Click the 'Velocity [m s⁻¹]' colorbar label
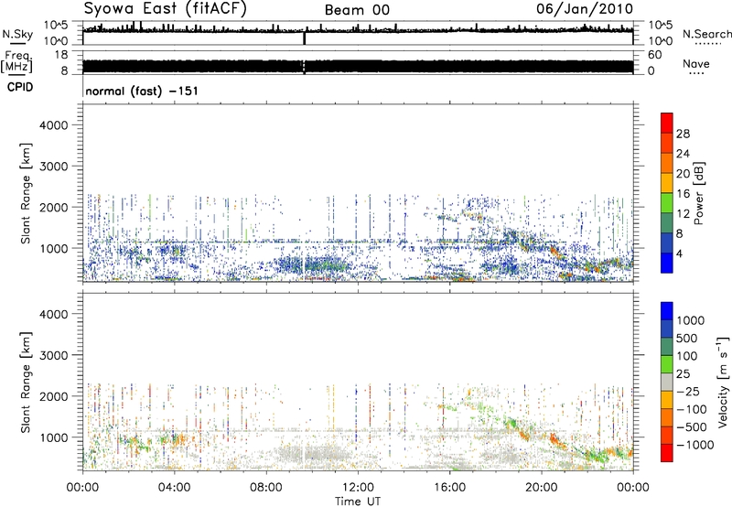Image resolution: width=732 pixels, height=507 pixels. pos(723,382)
